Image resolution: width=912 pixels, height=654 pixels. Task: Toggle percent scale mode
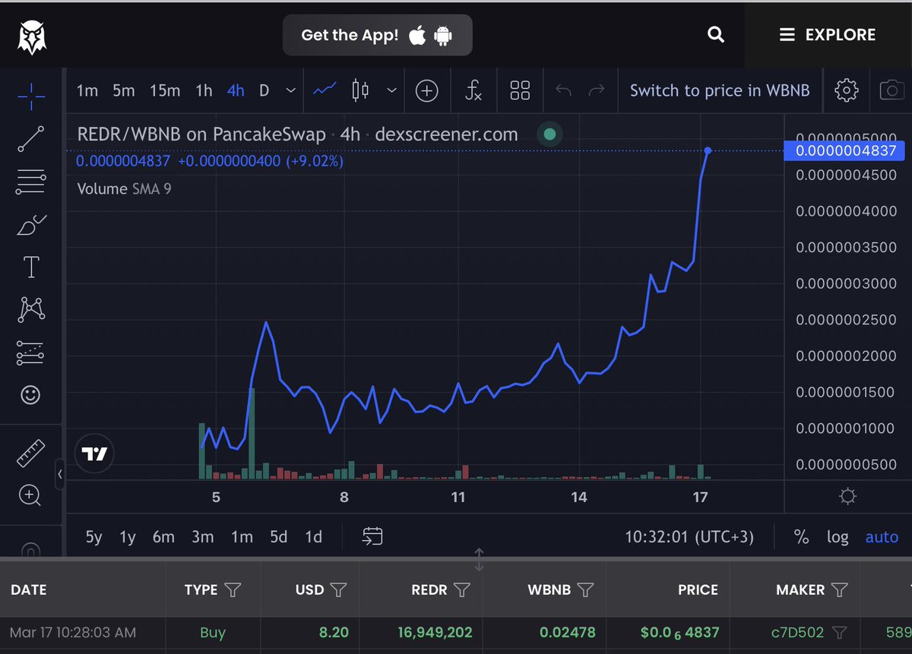(x=801, y=537)
